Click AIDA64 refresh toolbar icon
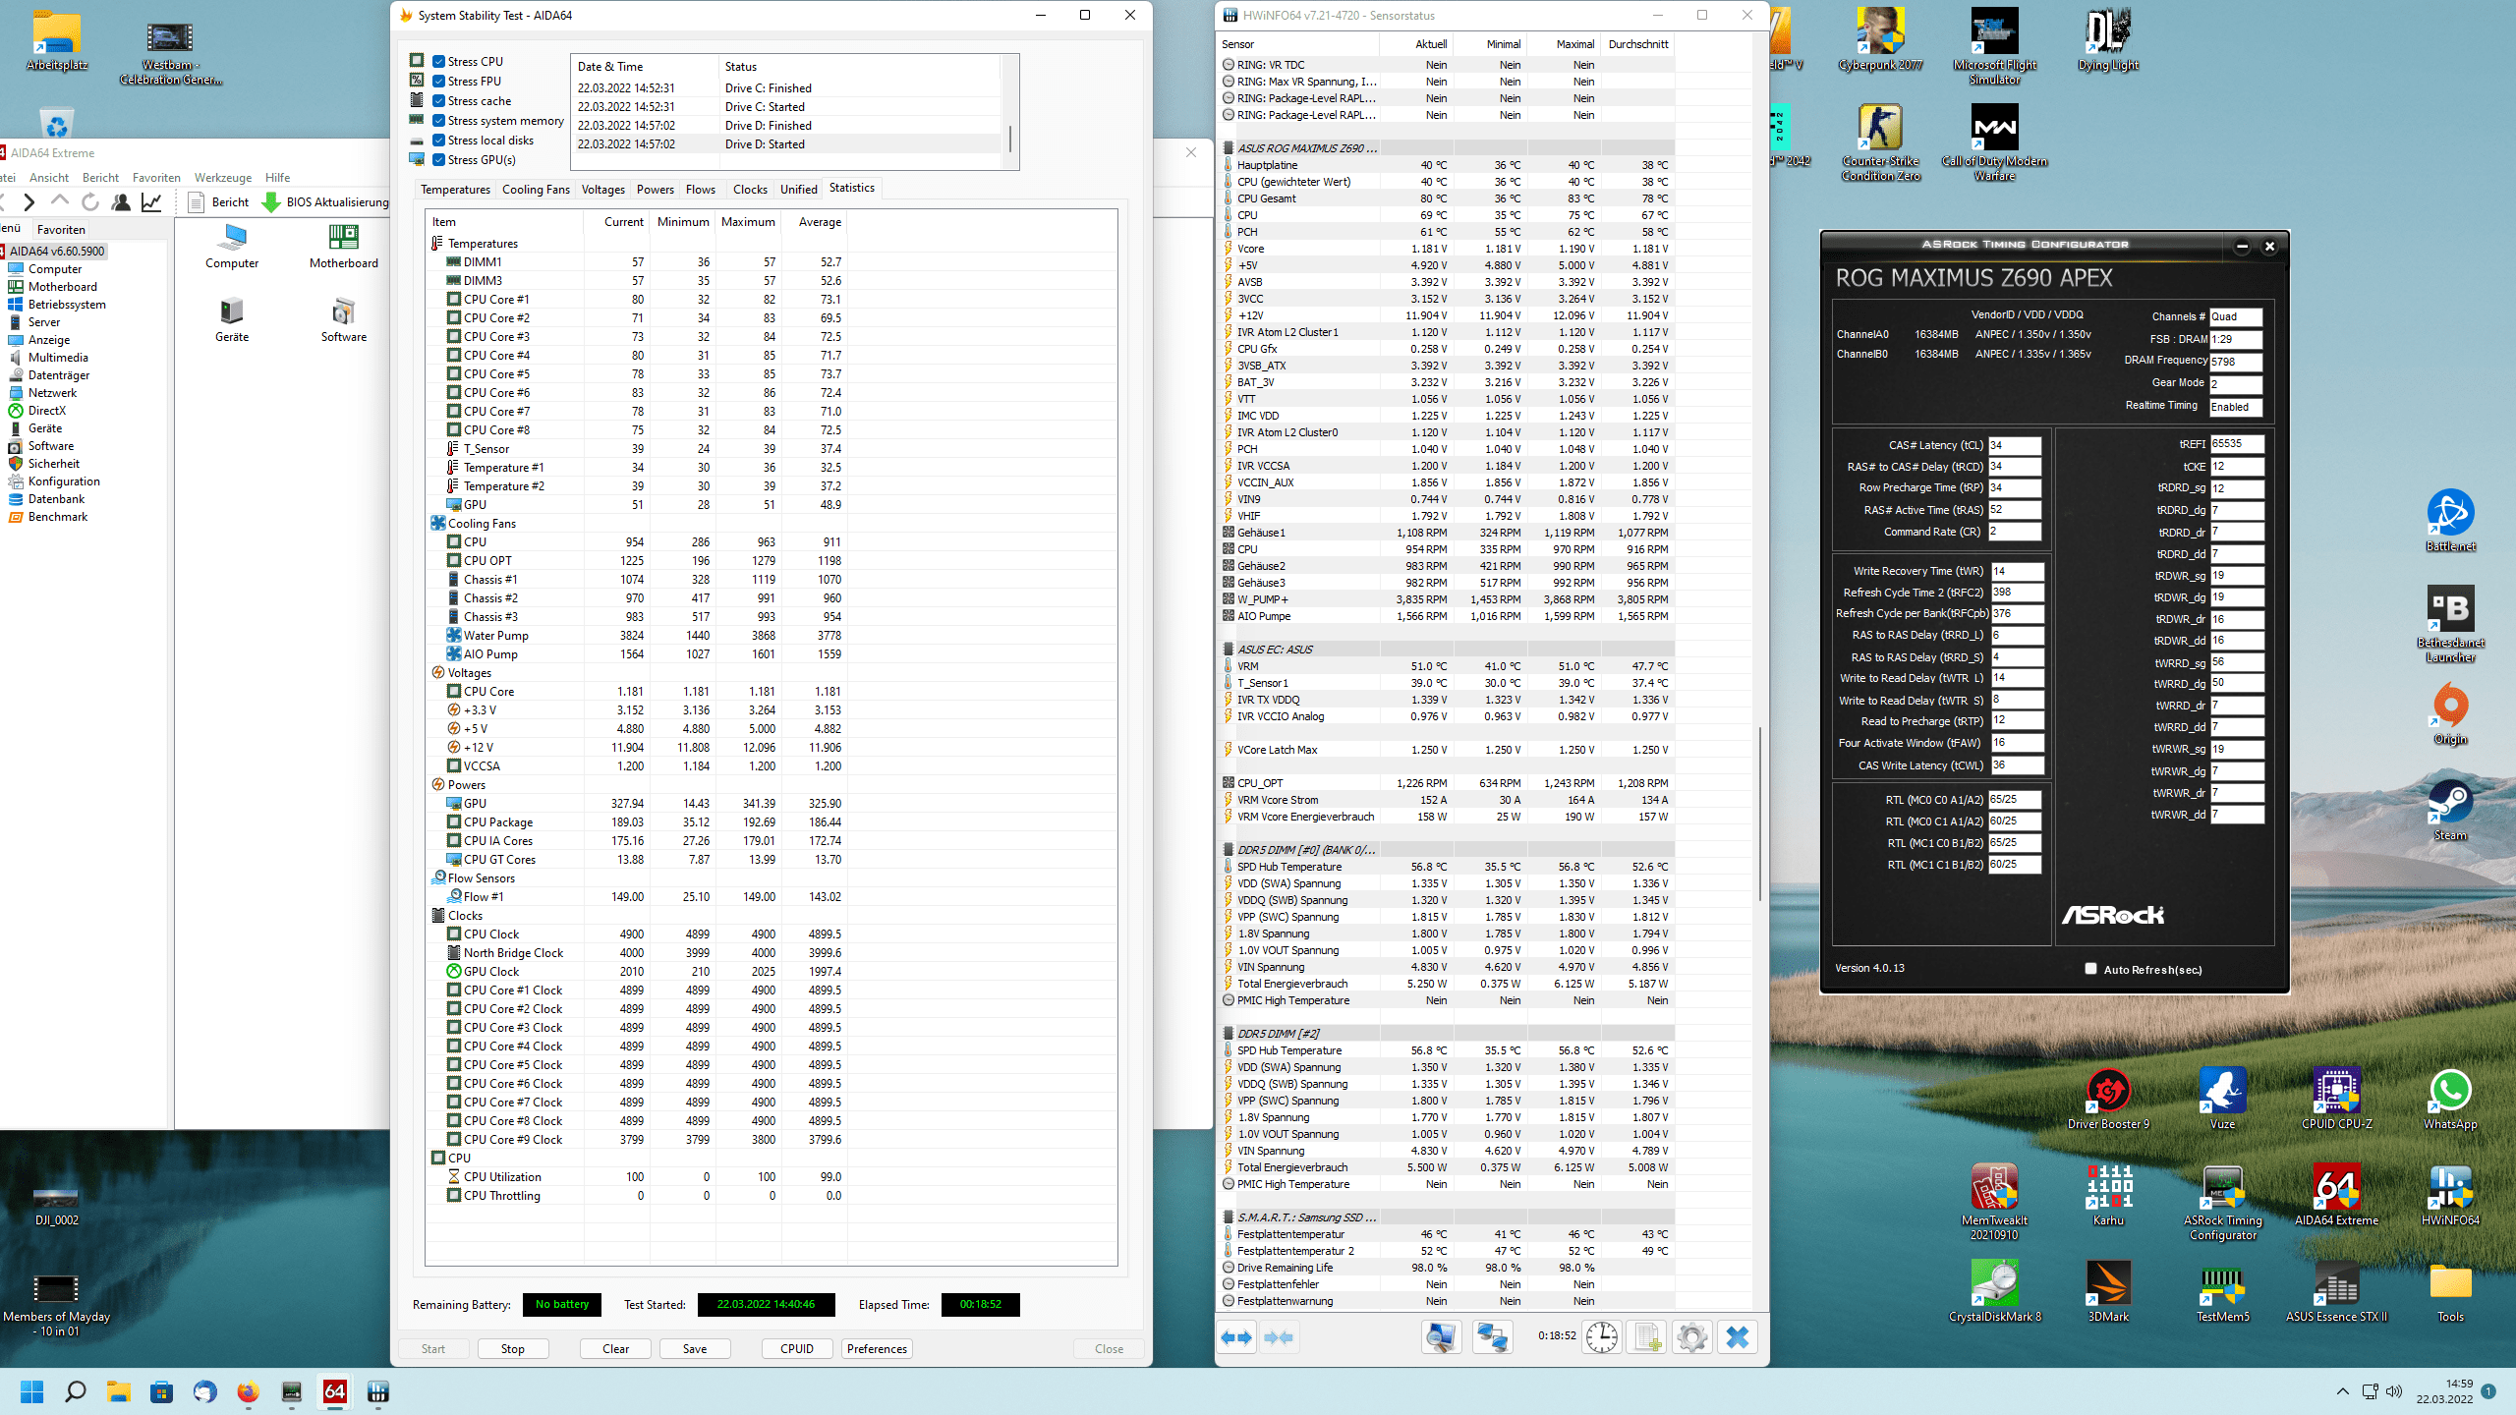2516x1415 pixels. 90,202
